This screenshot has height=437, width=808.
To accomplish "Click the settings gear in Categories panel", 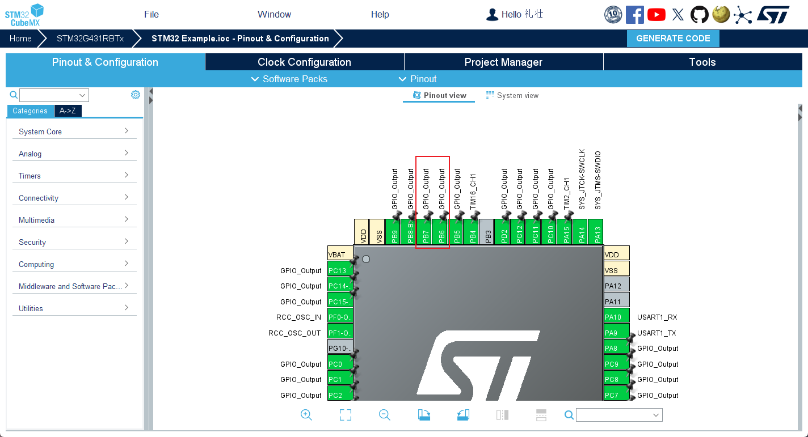I will click(x=136, y=95).
